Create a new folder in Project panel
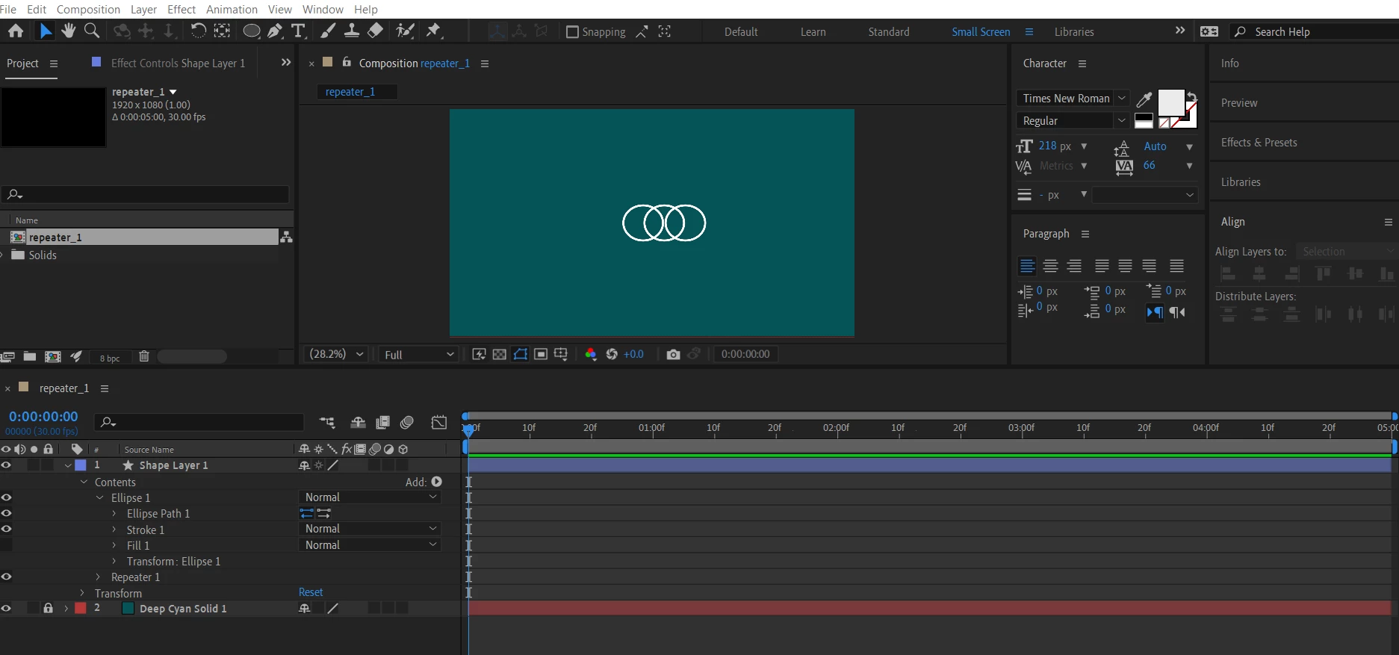This screenshot has height=655, width=1399. click(x=30, y=357)
